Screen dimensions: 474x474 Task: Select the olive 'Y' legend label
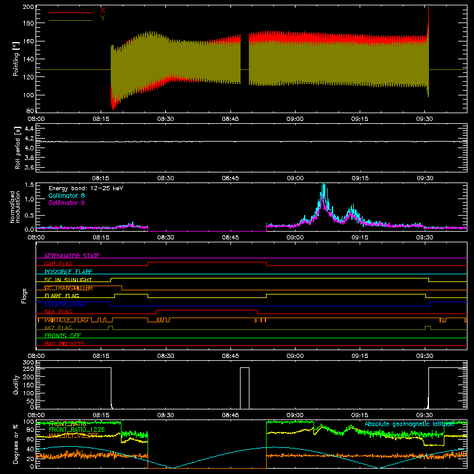point(103,18)
